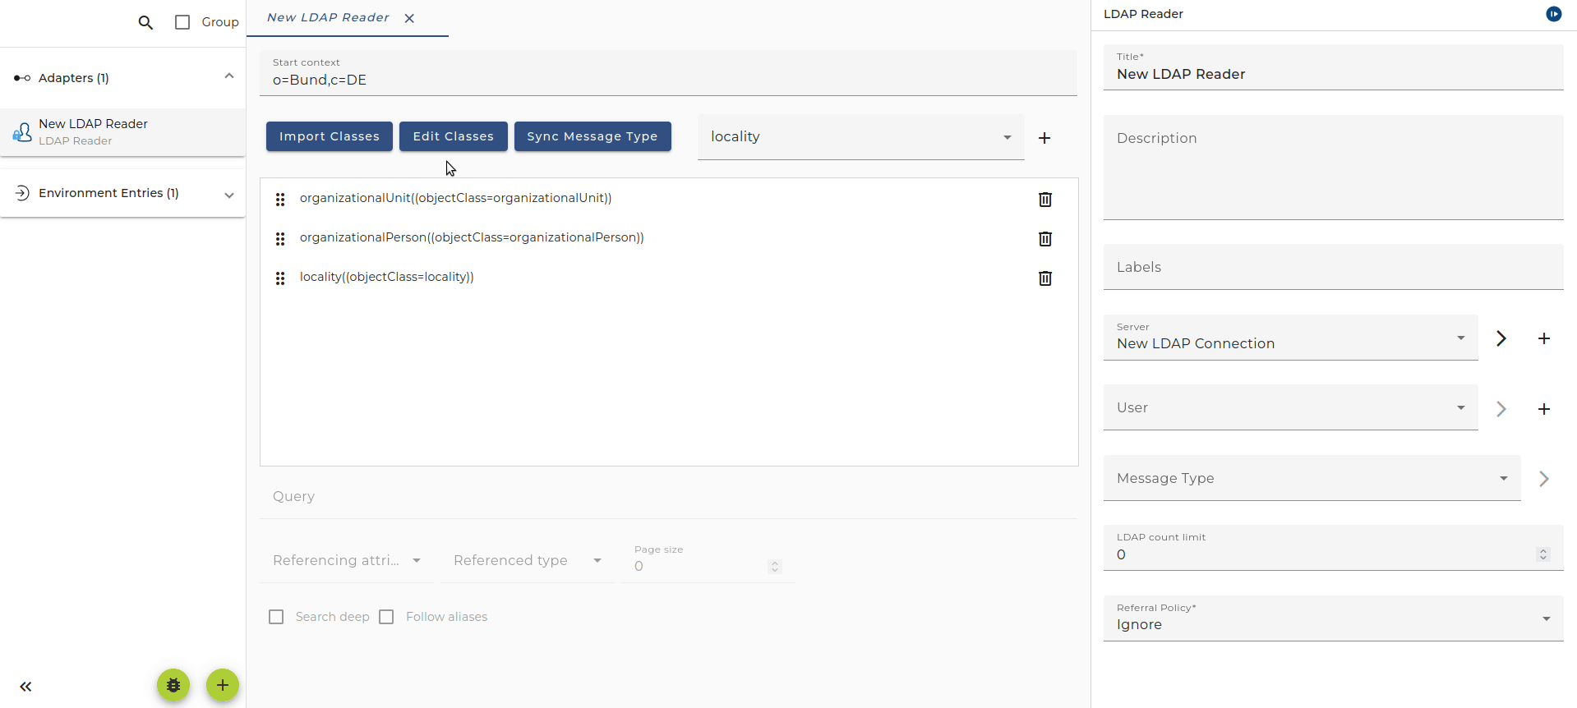Click the green bug debug button
This screenshot has width=1577, height=708.
[x=173, y=685]
